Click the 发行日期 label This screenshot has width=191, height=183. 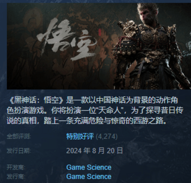click(x=19, y=151)
